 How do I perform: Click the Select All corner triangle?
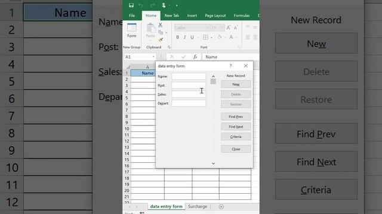128,67
